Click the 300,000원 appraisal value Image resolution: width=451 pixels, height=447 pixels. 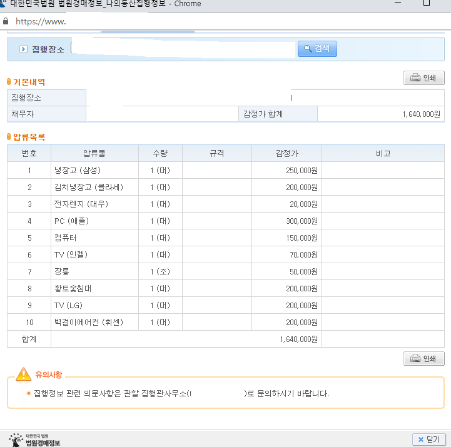[302, 221]
